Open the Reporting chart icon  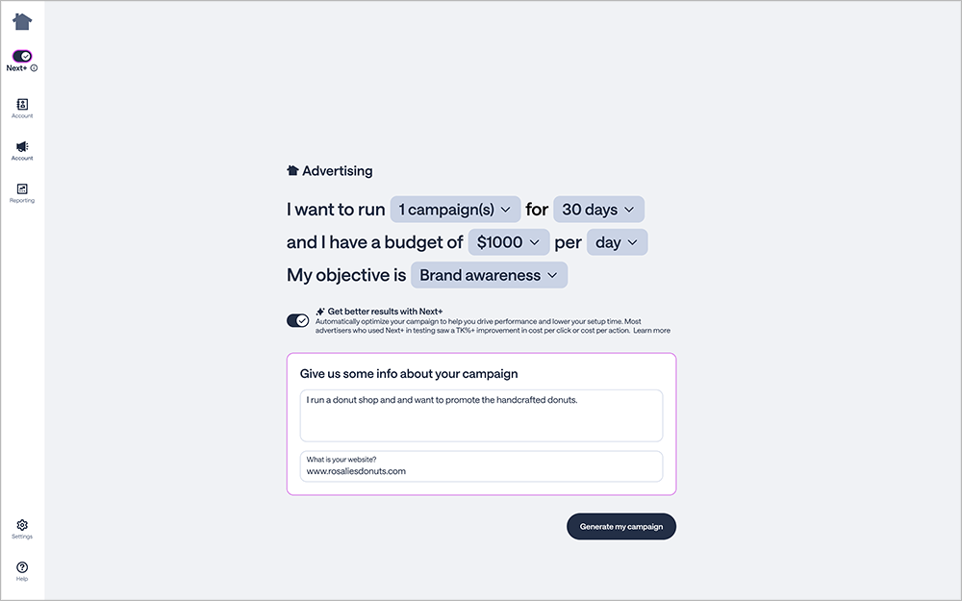coord(22,188)
